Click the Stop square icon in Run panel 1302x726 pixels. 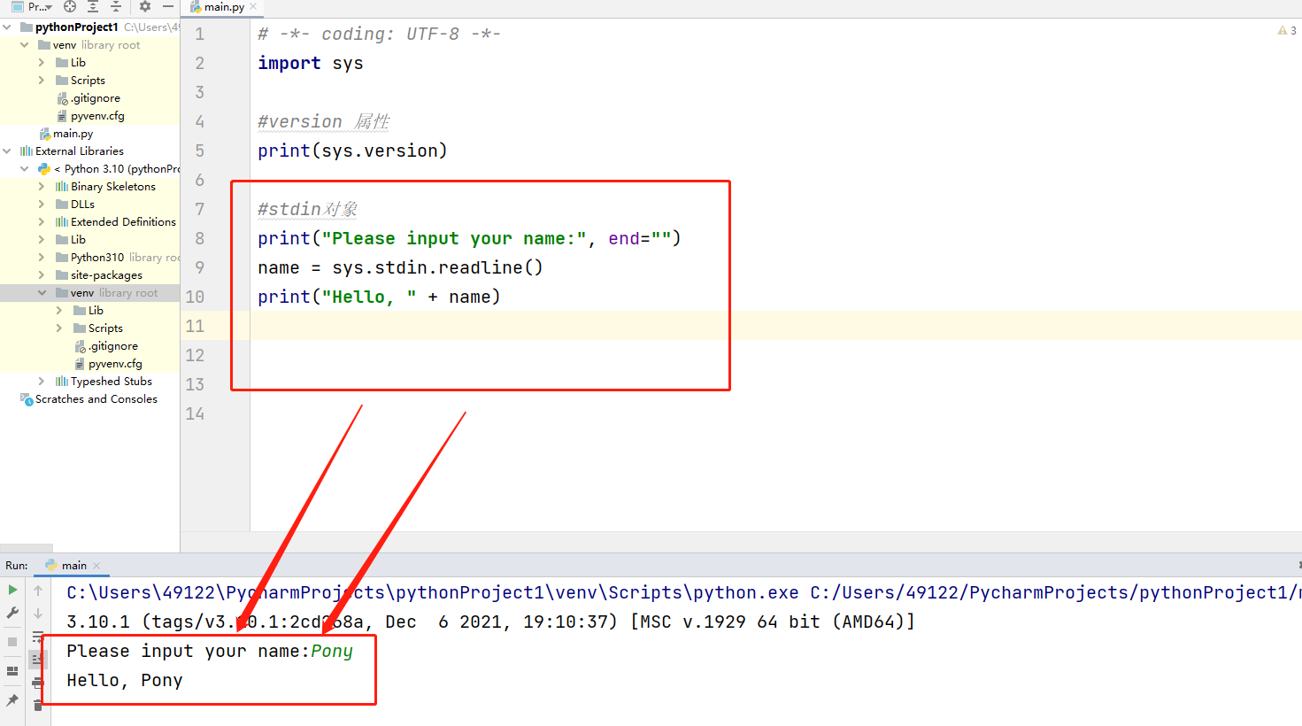click(12, 642)
